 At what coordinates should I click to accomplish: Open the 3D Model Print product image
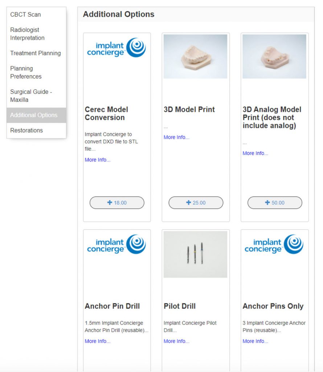point(195,56)
